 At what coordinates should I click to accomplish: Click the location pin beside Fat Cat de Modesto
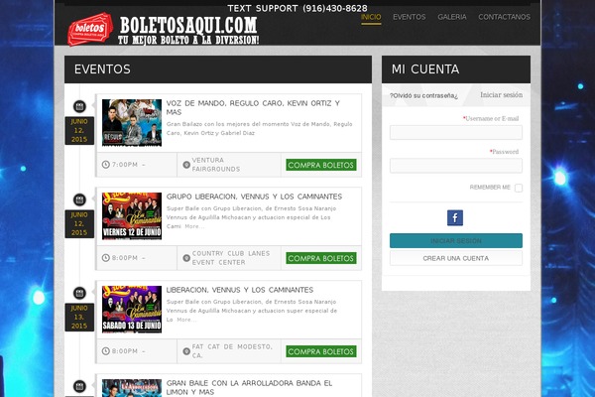tap(186, 351)
